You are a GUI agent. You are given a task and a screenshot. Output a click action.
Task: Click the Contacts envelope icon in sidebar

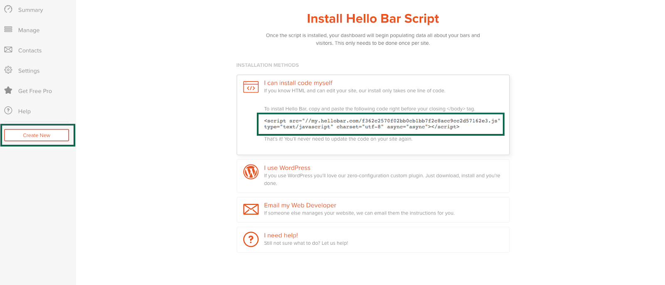(8, 50)
